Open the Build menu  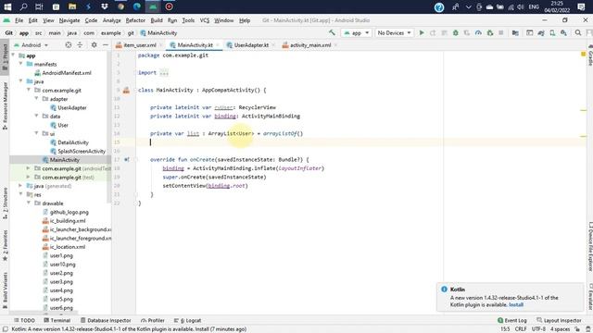click(x=157, y=20)
